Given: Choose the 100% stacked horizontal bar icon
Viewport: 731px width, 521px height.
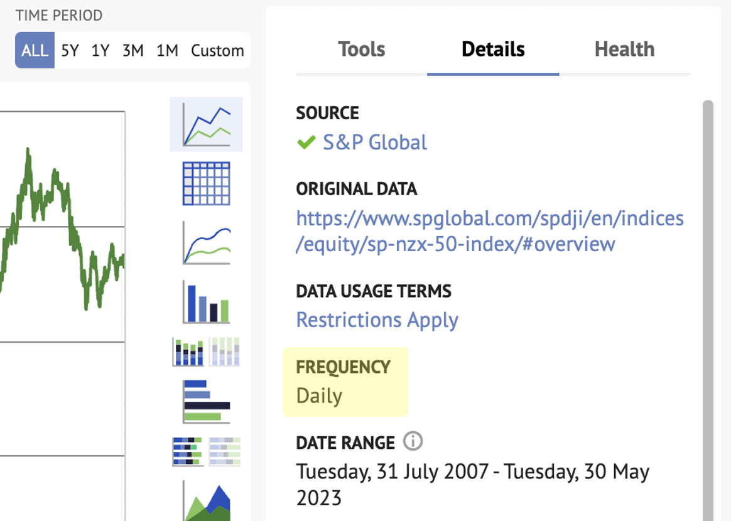Looking at the screenshot, I should (x=225, y=451).
